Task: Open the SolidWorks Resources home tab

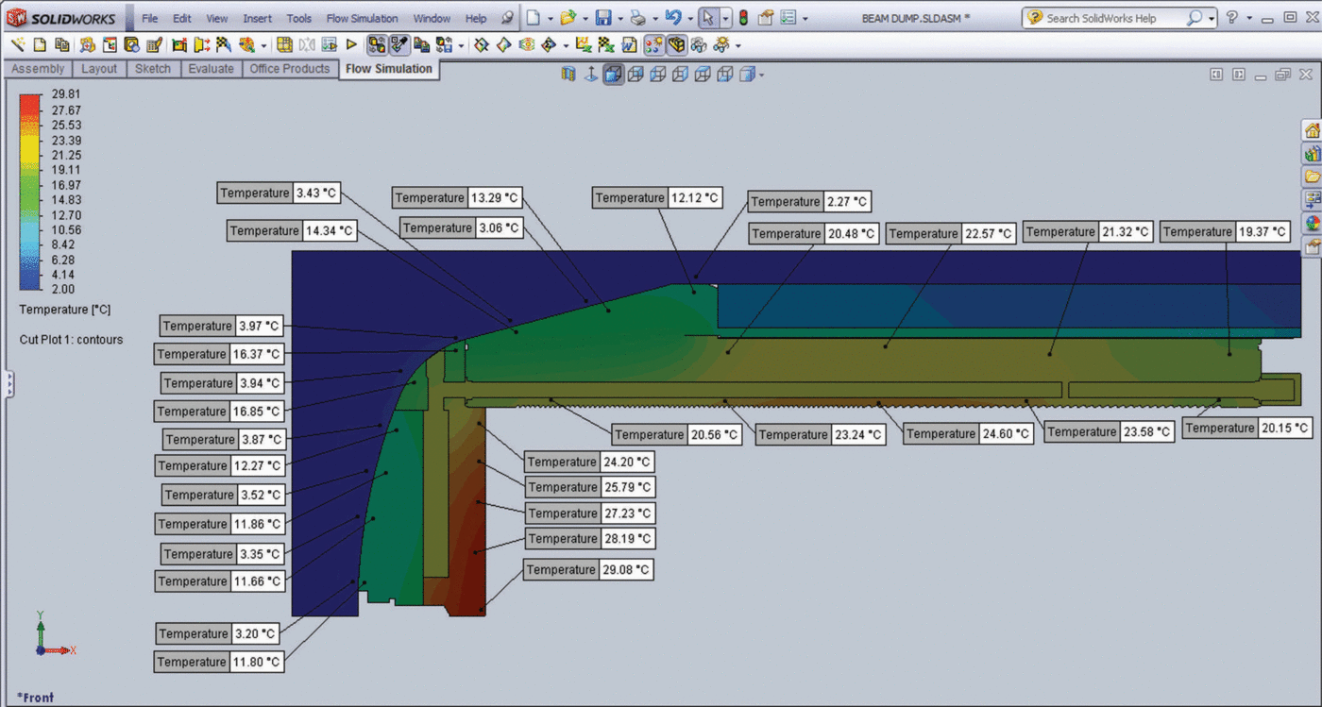Action: click(1312, 130)
